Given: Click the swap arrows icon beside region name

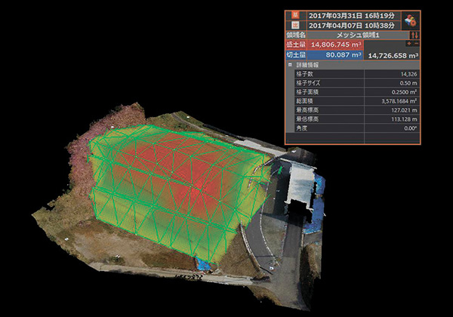Looking at the screenshot, I should point(414,35).
